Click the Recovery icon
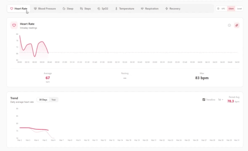248x151 pixels. 167,9
